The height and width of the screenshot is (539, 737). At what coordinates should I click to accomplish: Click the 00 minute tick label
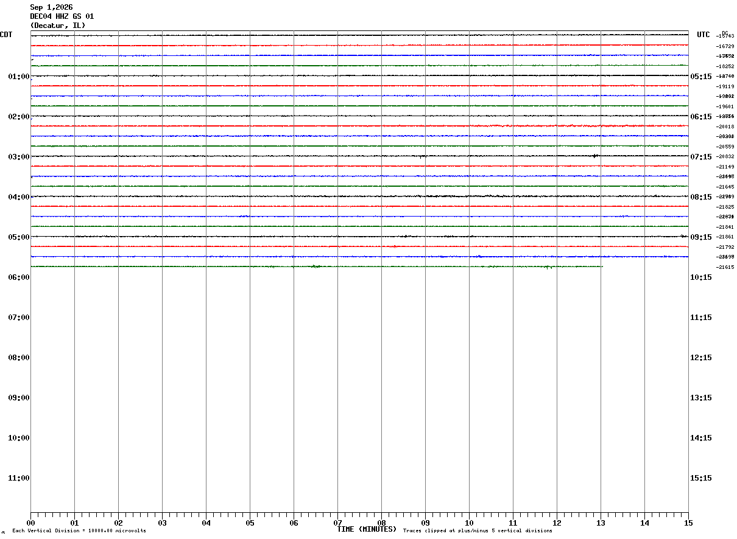(30, 523)
